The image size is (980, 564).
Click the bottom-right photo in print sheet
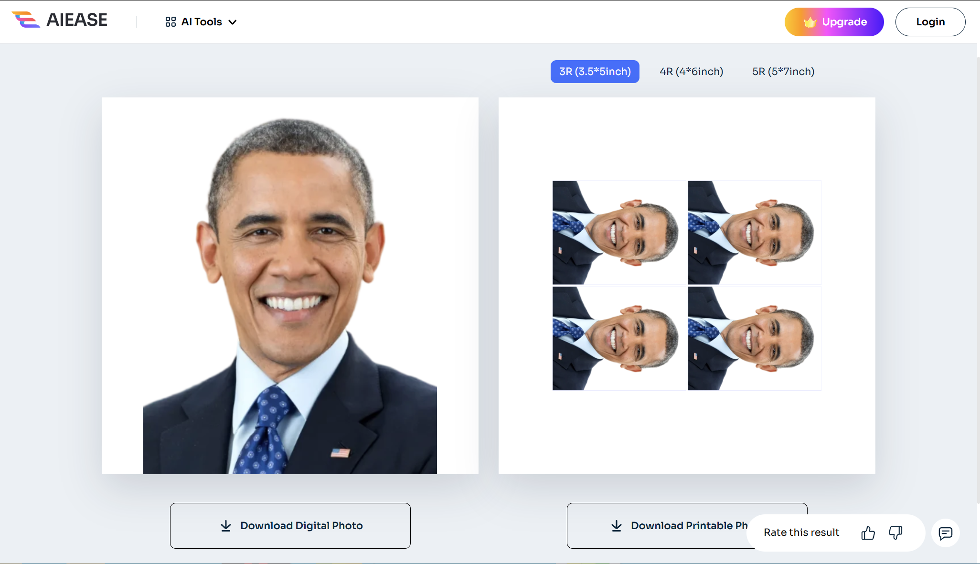(x=754, y=339)
